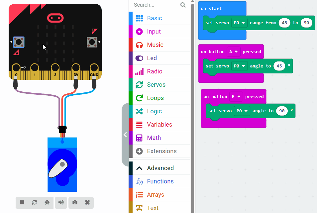The image size is (317, 213).
Task: Open Extensions with the plus icon
Action: tap(140, 151)
